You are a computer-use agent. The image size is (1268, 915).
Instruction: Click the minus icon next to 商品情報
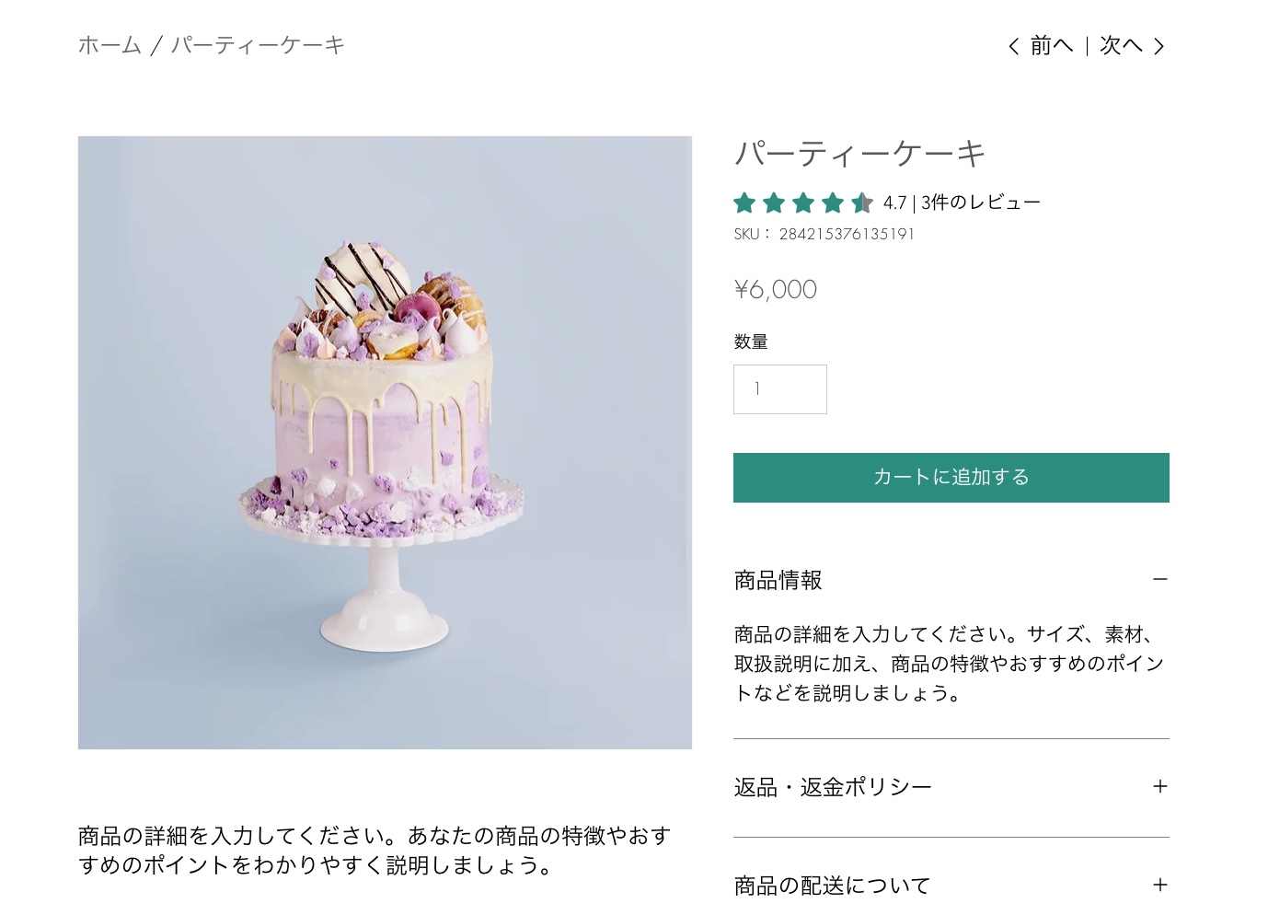pyautogui.click(x=1160, y=579)
